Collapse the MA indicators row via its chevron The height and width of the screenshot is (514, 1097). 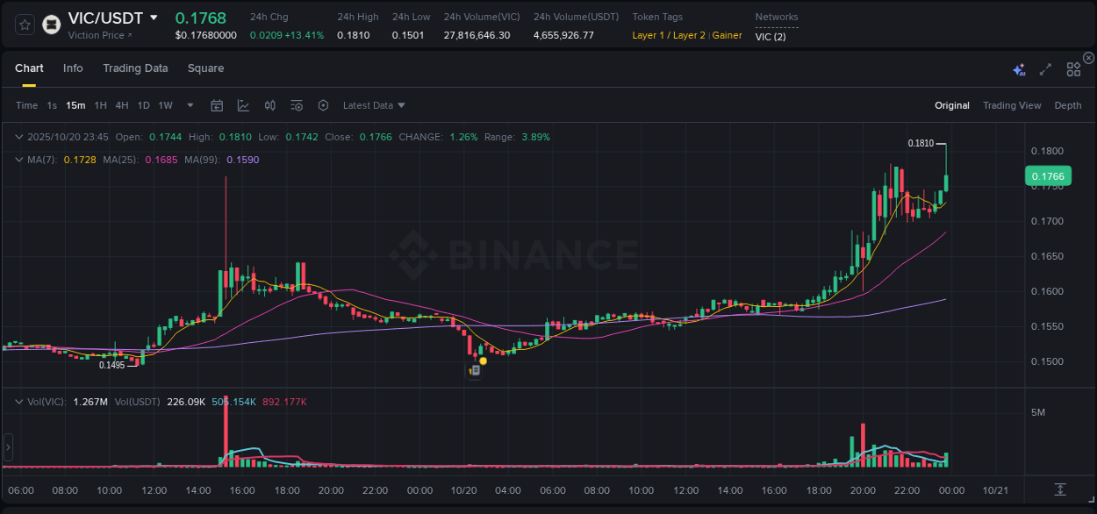[18, 160]
